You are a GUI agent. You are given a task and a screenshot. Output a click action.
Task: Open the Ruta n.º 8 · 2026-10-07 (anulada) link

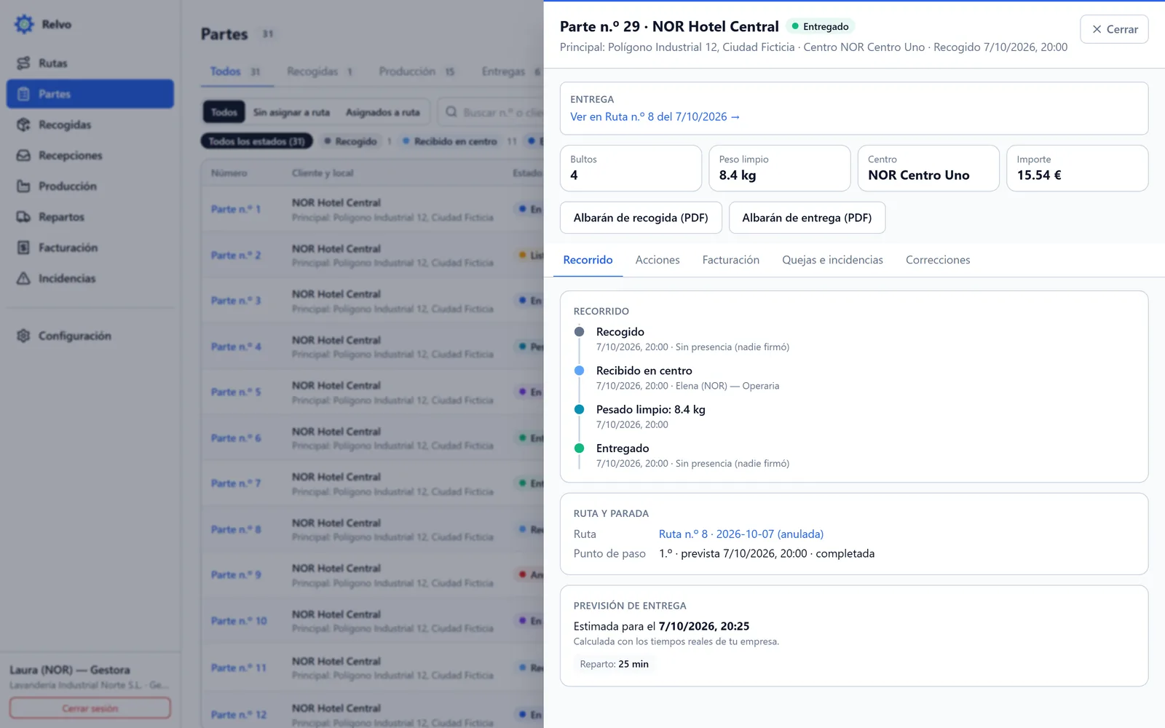click(741, 534)
